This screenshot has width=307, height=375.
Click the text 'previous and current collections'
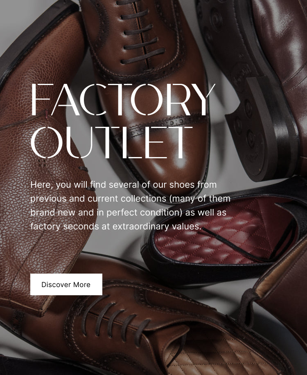pos(98,198)
